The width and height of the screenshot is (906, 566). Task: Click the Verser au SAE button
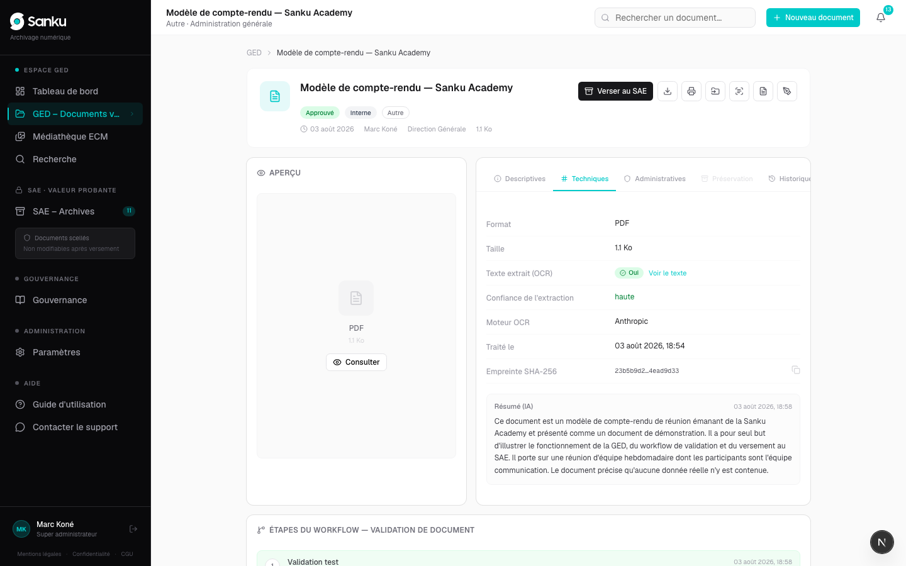(615, 91)
